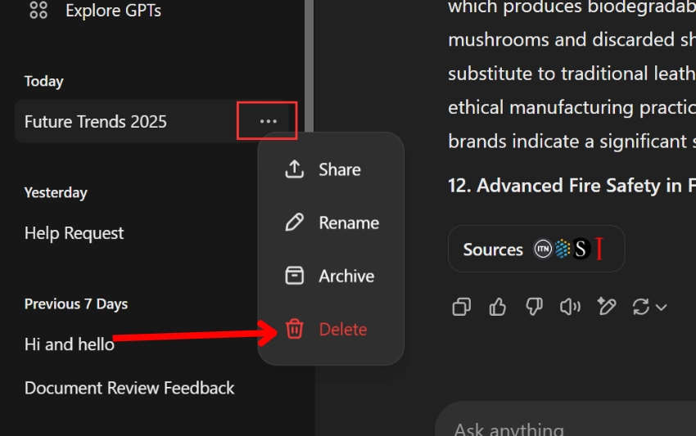Screen dimensions: 696x436
Task: Click the Today section label
Action: pyautogui.click(x=44, y=81)
